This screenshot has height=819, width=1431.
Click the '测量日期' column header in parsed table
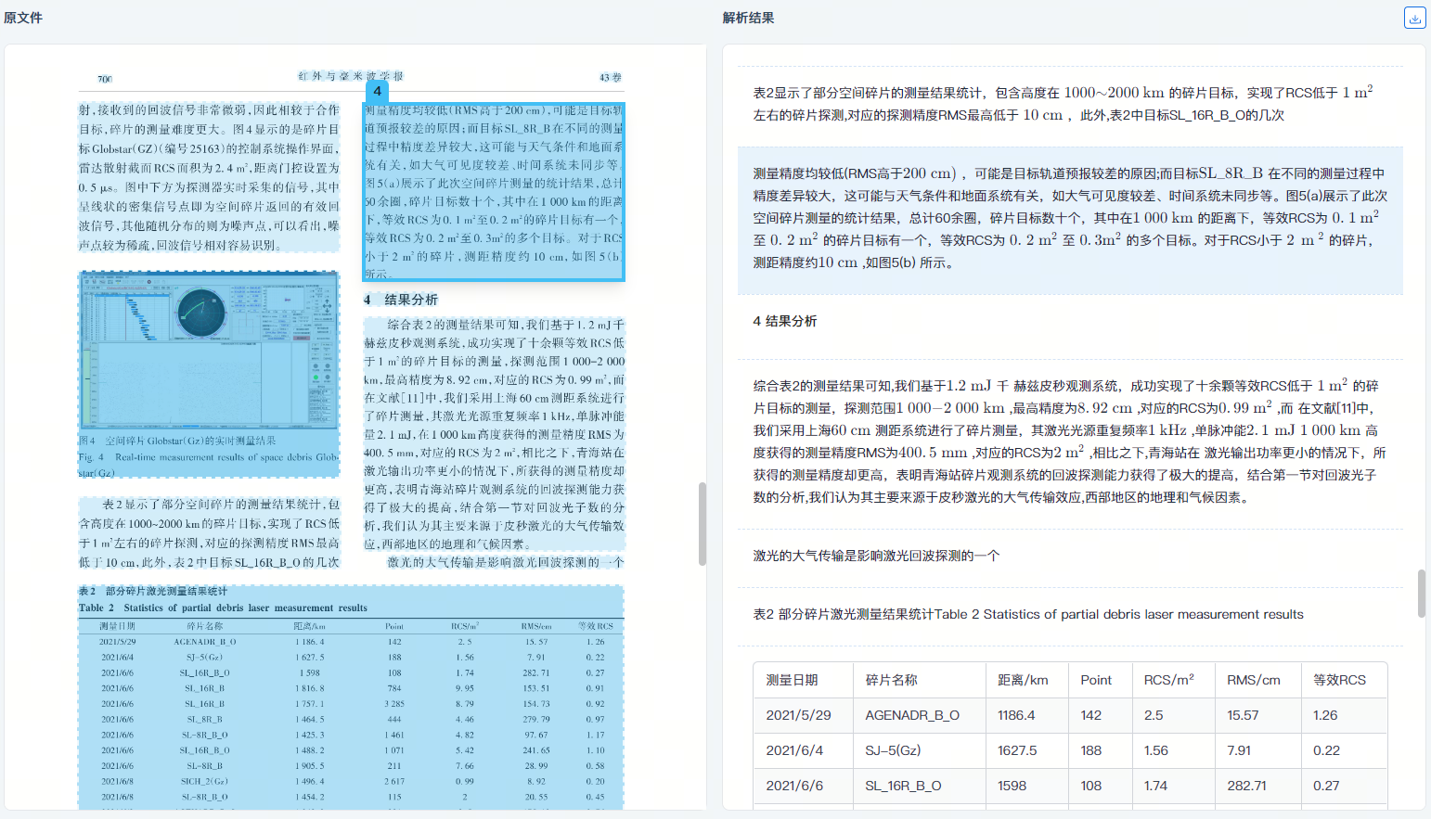tap(792, 680)
